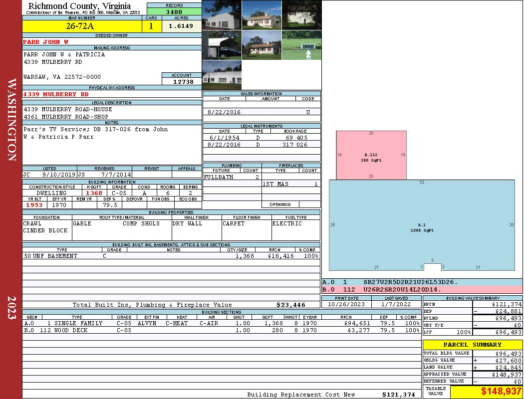Click Richmond County, Virginia title
Screen dimensions: 524x399
point(79,6)
